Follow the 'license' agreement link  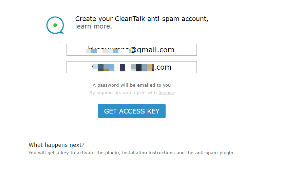166,92
